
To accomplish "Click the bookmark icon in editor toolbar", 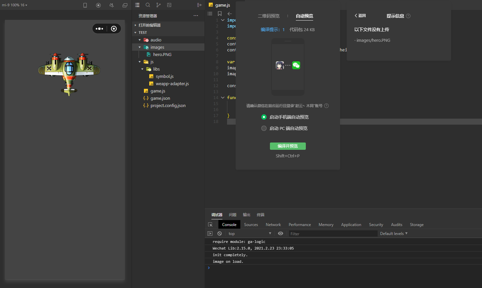I will click(220, 14).
